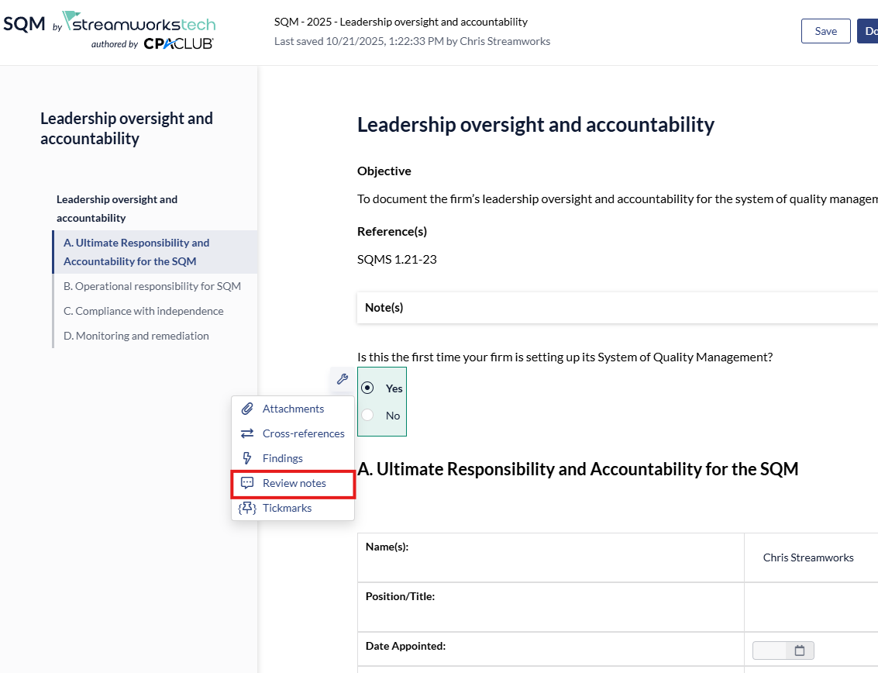Image resolution: width=878 pixels, height=673 pixels.
Task: Click the wrench tools icon
Action: [x=342, y=379]
